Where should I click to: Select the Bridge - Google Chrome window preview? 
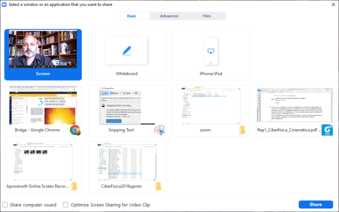click(43, 105)
